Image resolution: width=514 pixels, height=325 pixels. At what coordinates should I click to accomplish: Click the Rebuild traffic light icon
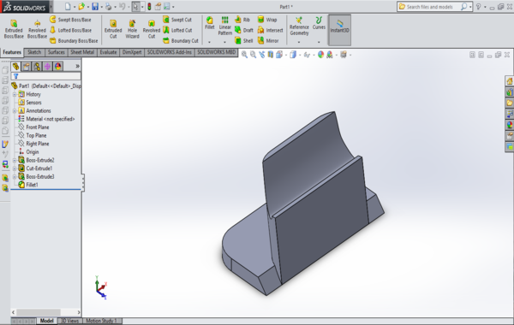149,6
